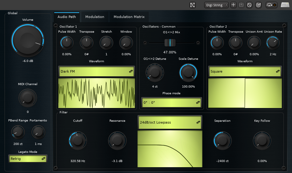
Task: Show the on-screen keyboard
Action: tap(285, 5)
